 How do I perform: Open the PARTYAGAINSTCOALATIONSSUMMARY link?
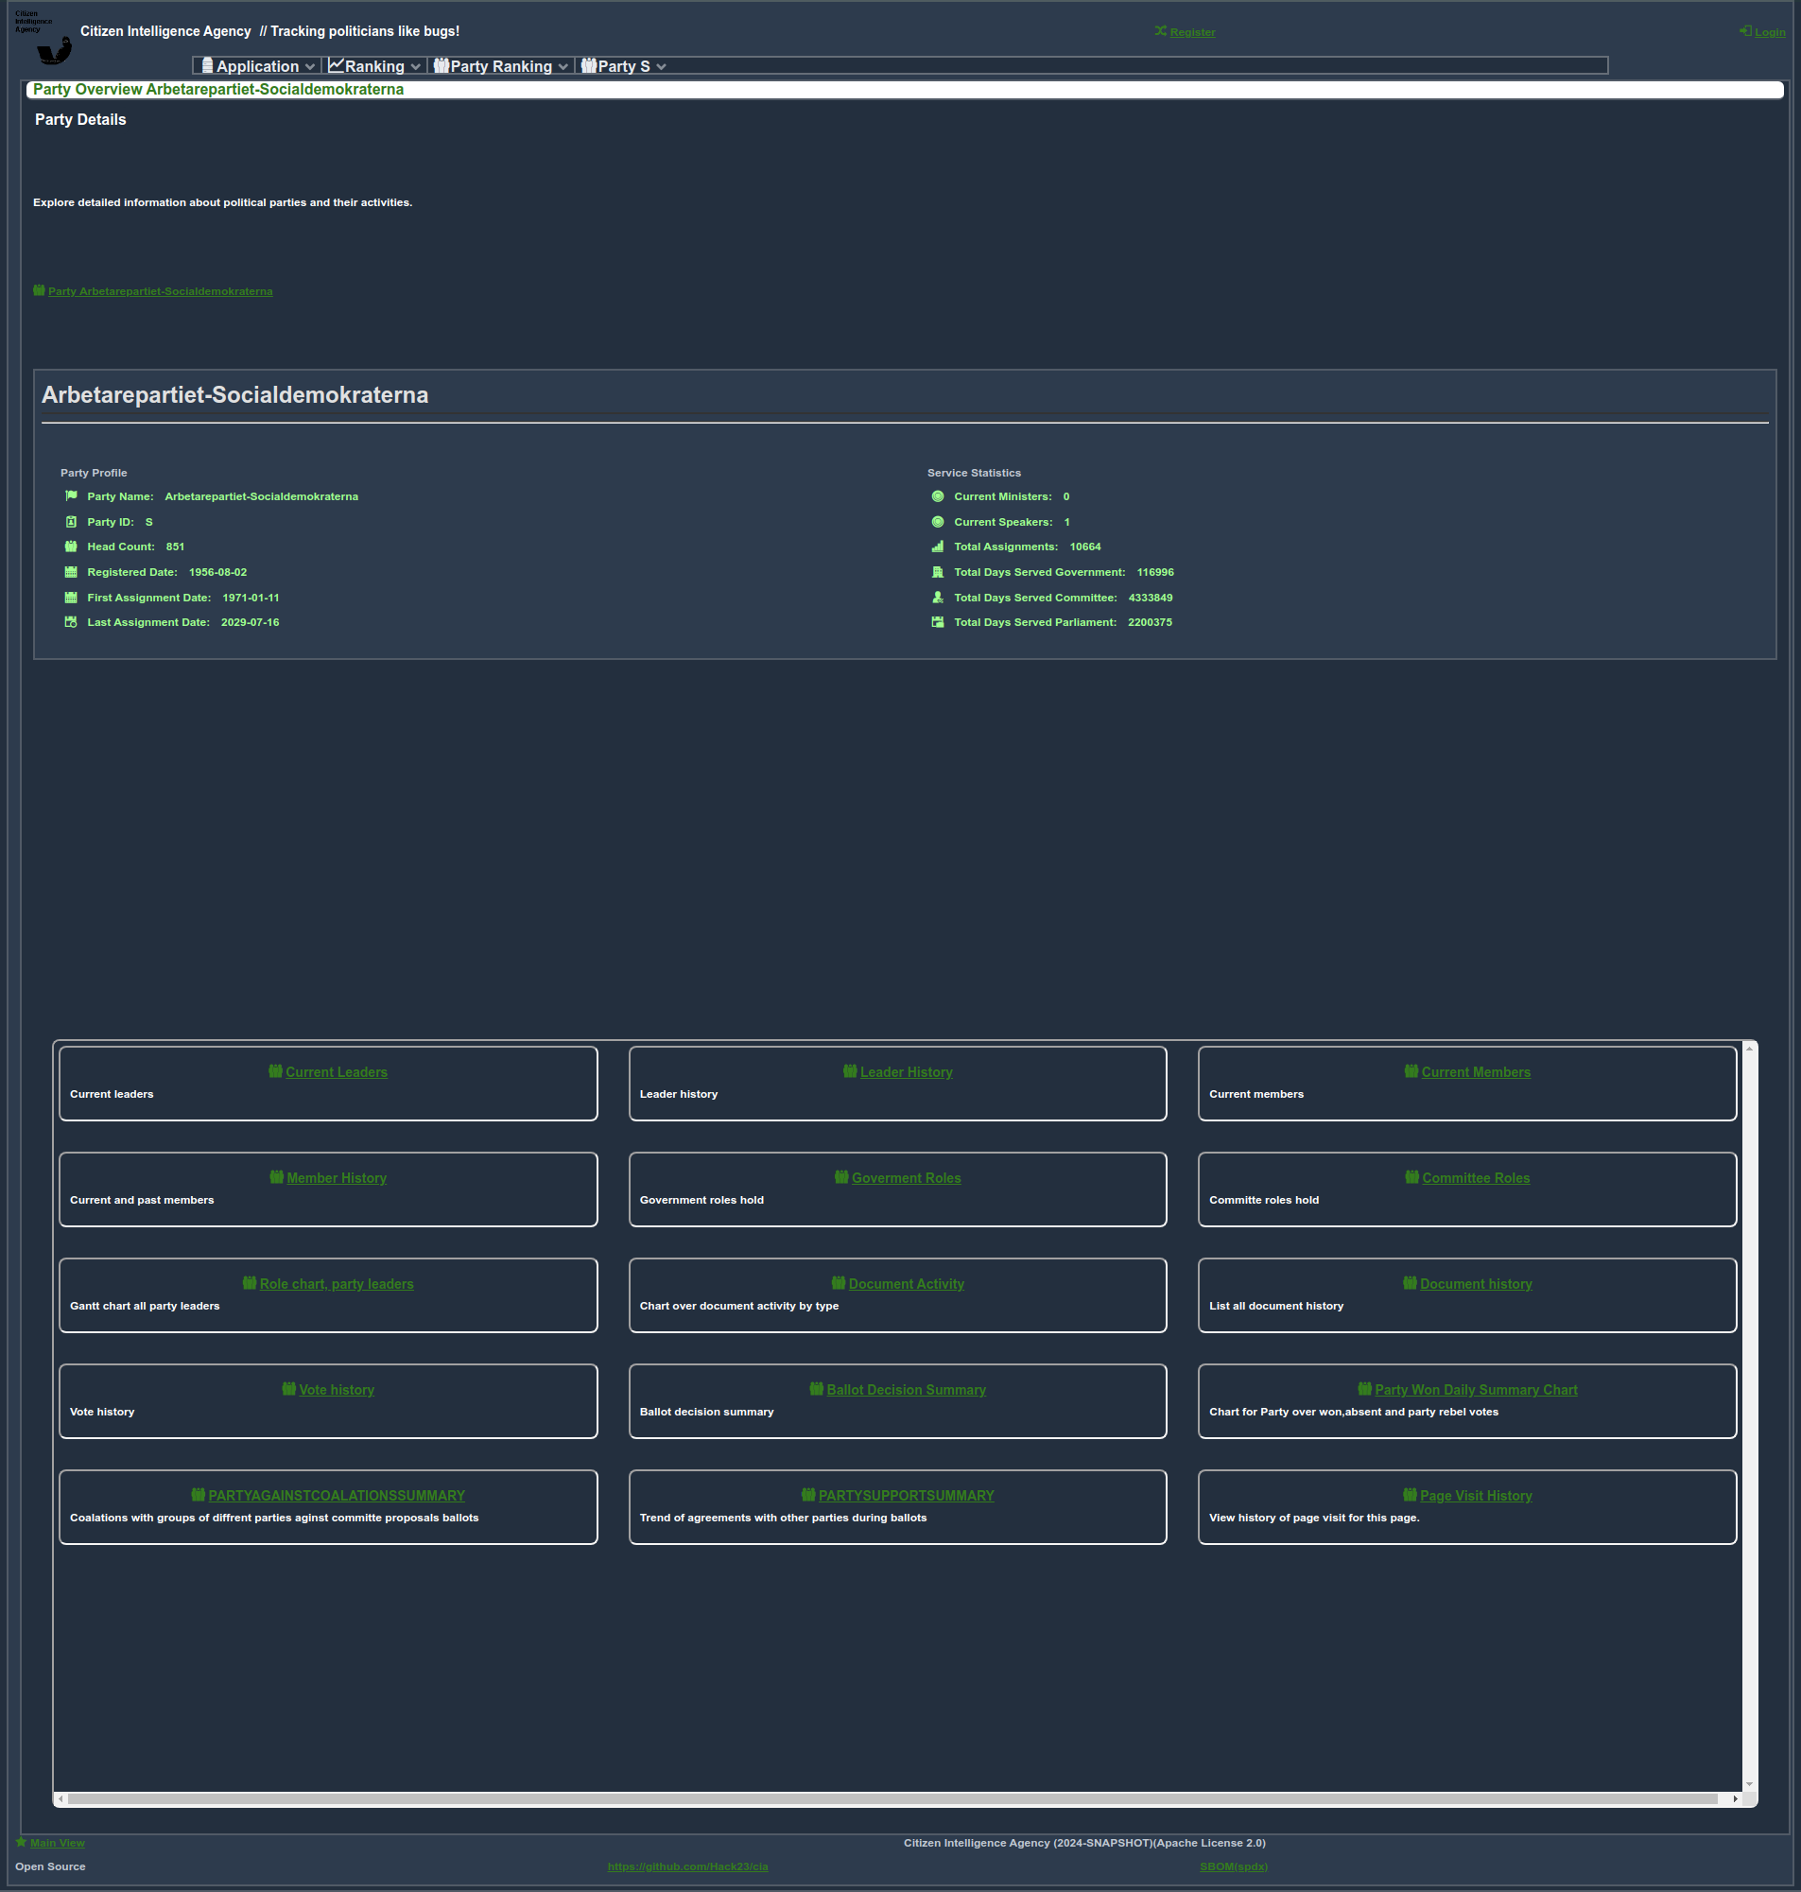[x=337, y=1496]
